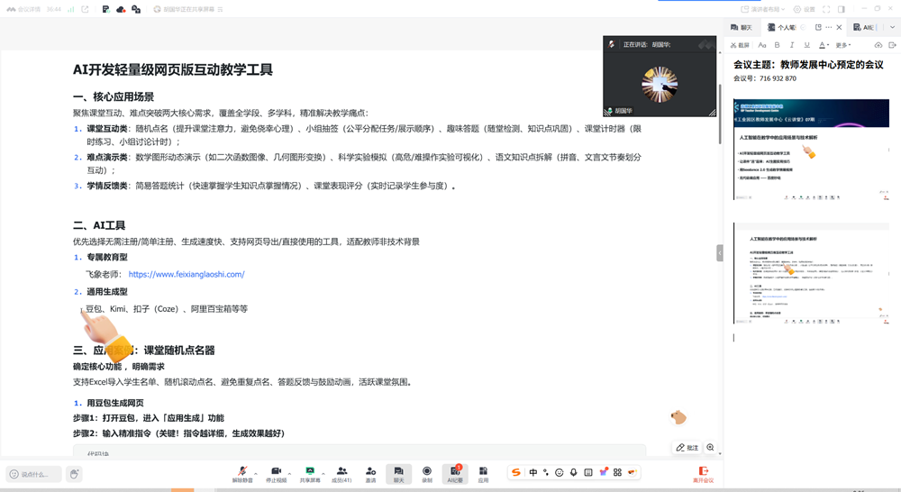Image resolution: width=901 pixels, height=492 pixels.
Task: Expand the video options arrow
Action: tap(289, 474)
